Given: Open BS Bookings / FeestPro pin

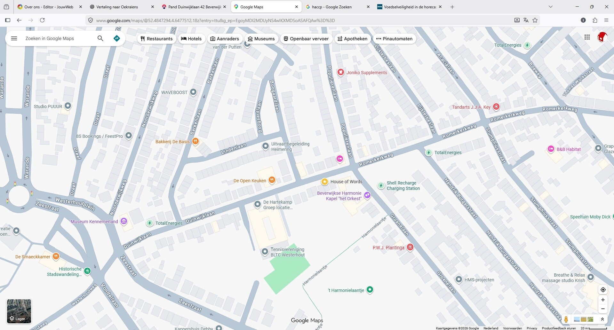Looking at the screenshot, I should [129, 136].
